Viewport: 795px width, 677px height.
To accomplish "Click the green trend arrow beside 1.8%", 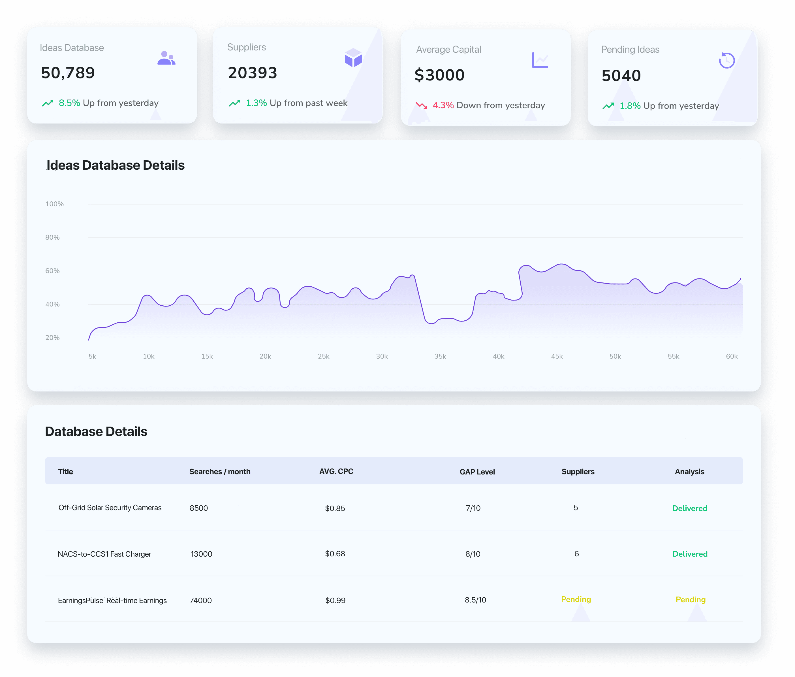I will [608, 106].
